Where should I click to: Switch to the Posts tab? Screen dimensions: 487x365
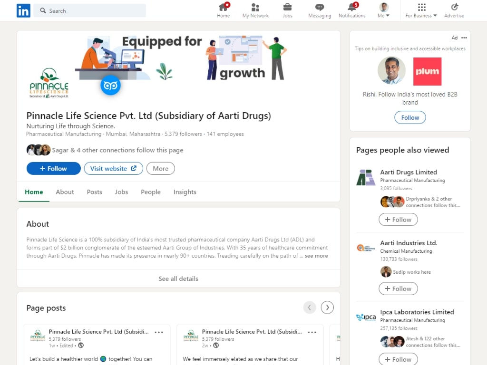[x=94, y=192]
